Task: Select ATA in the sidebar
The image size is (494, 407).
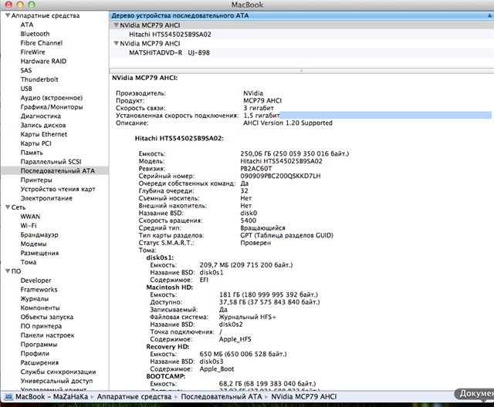Action: 27,25
